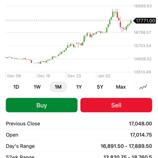
Task: Tap the red Sell button
Action: pos(116,105)
